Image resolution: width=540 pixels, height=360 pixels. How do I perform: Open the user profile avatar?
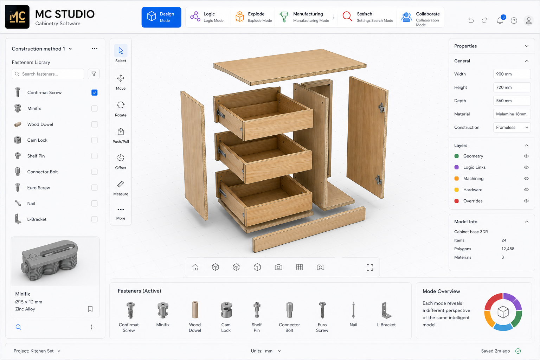528,21
